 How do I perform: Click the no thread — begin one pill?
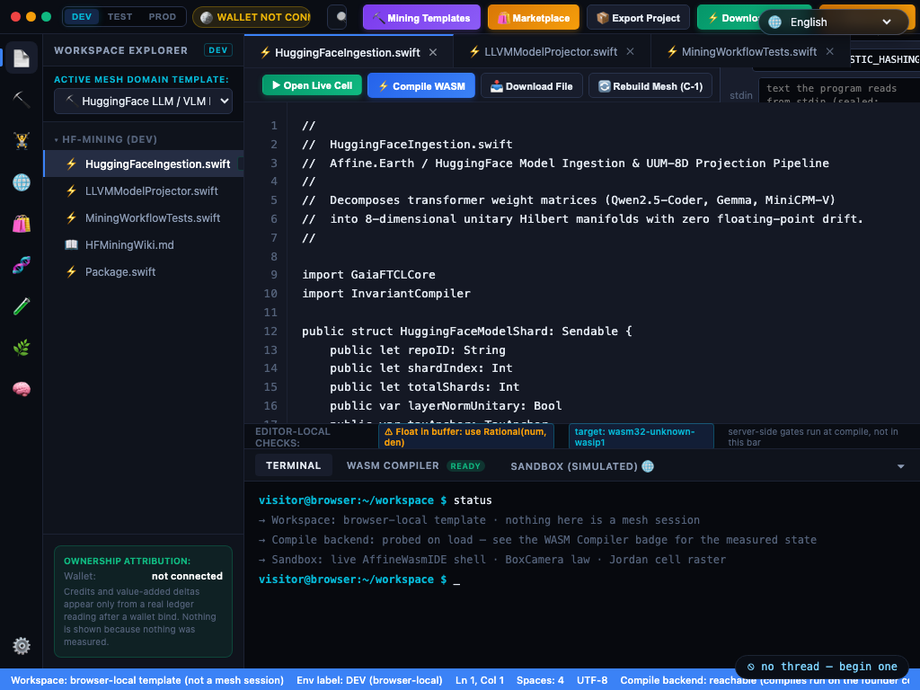coord(822,667)
